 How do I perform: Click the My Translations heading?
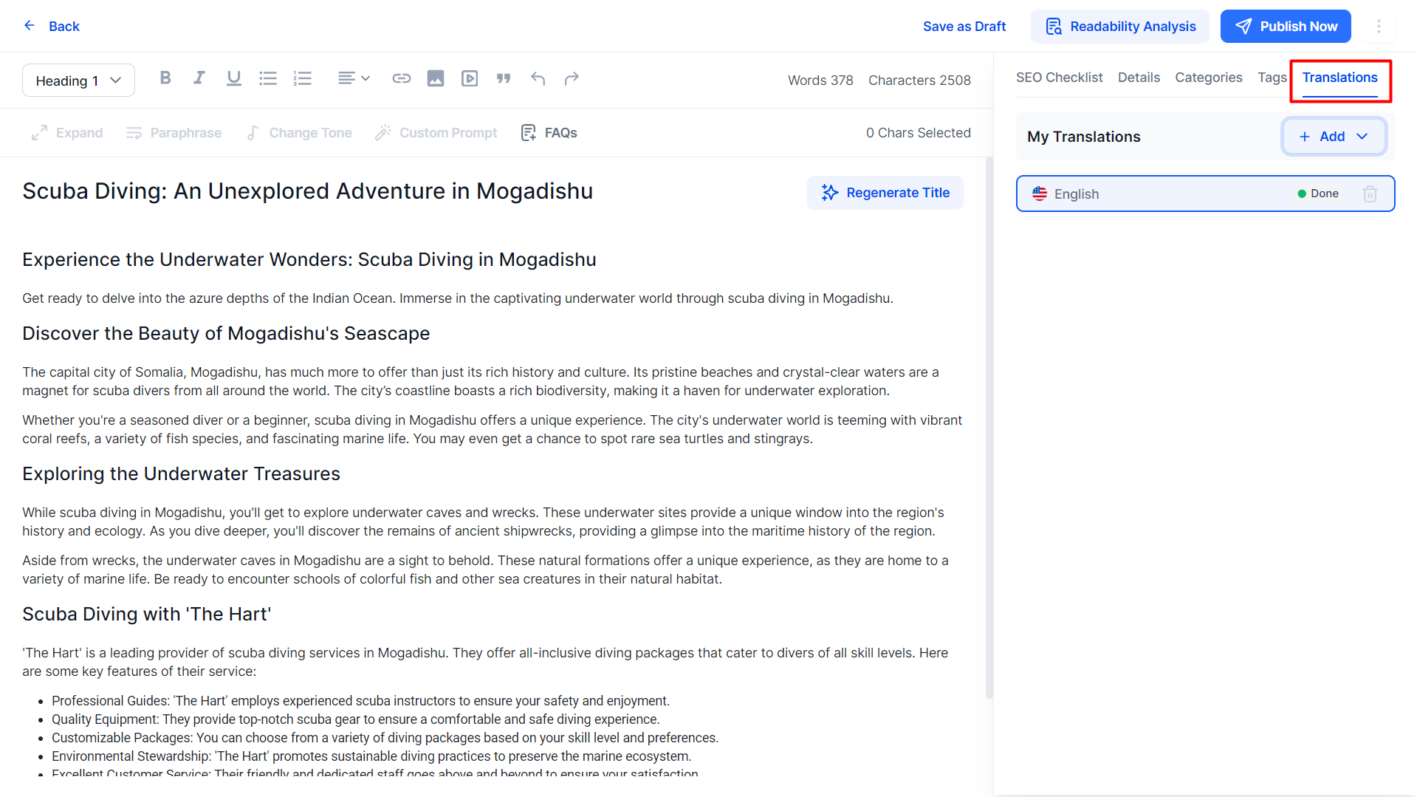pyautogui.click(x=1083, y=137)
